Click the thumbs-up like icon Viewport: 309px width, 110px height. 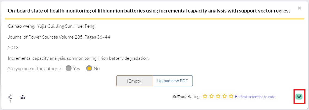(x=11, y=96)
